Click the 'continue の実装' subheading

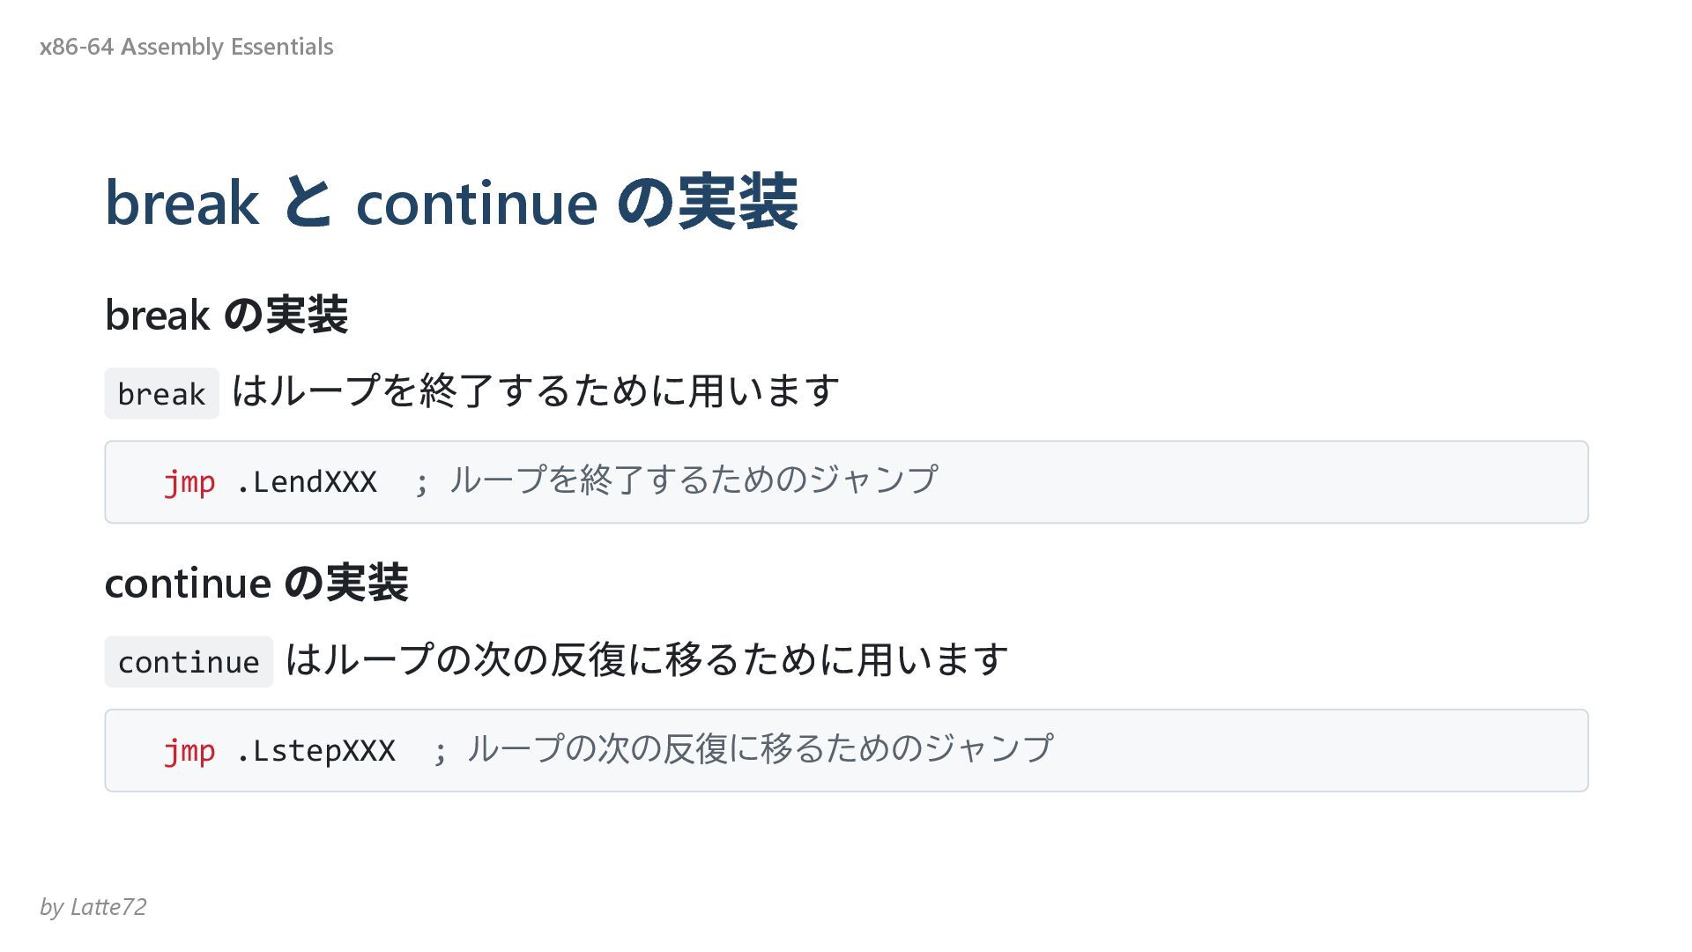click(256, 583)
